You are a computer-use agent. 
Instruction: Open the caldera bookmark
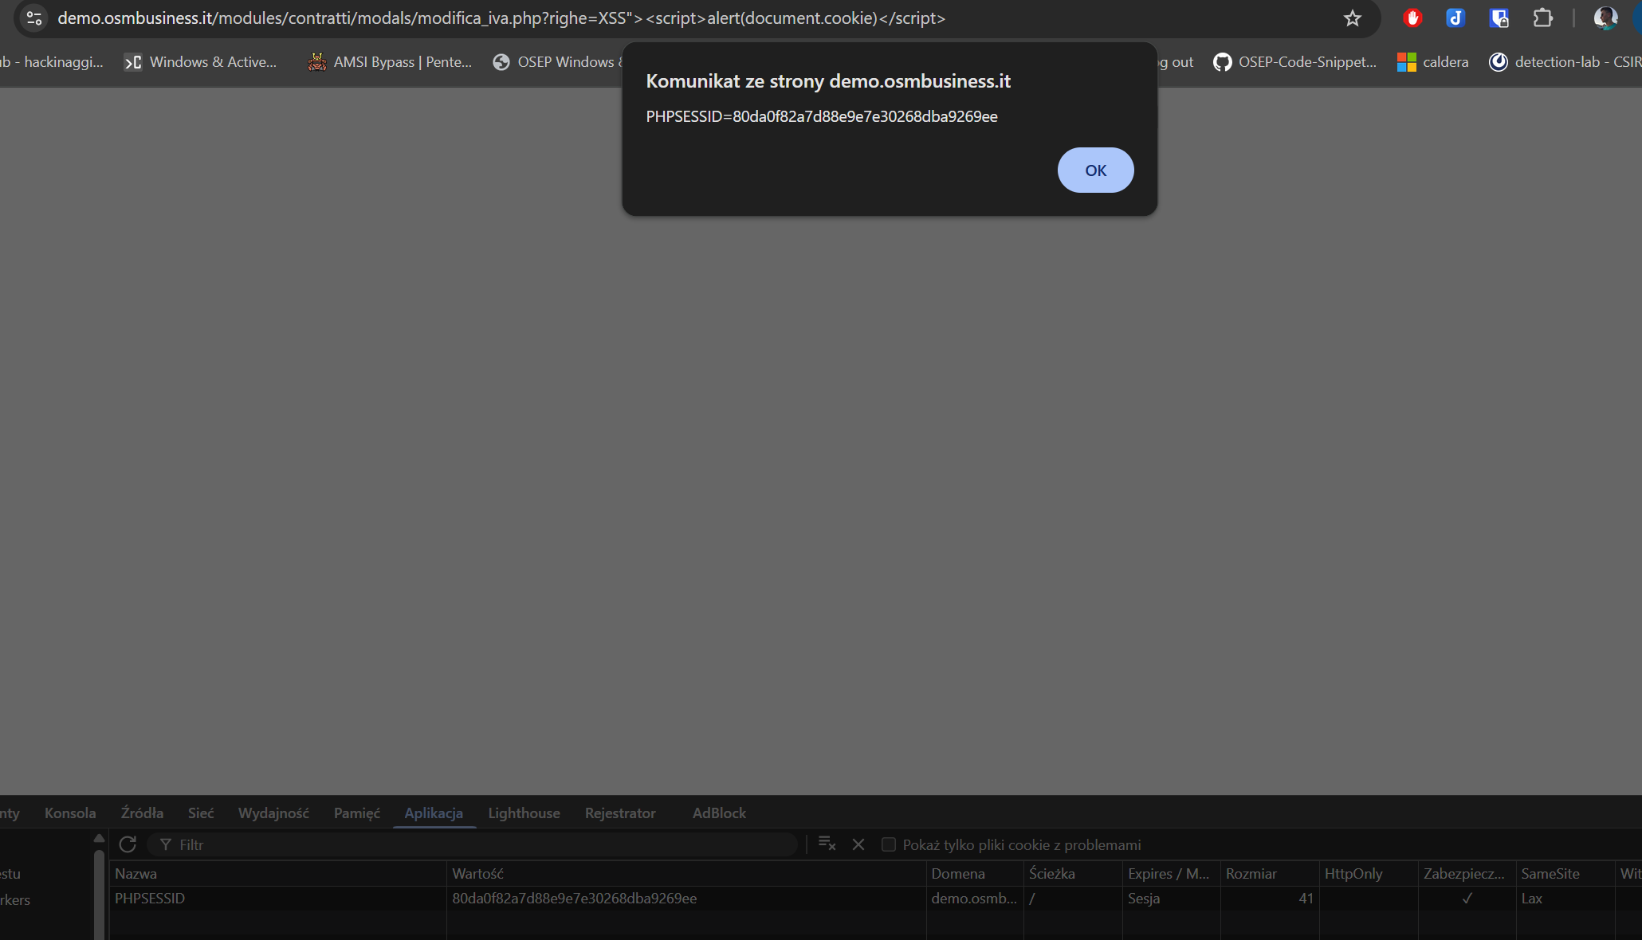[1433, 62]
